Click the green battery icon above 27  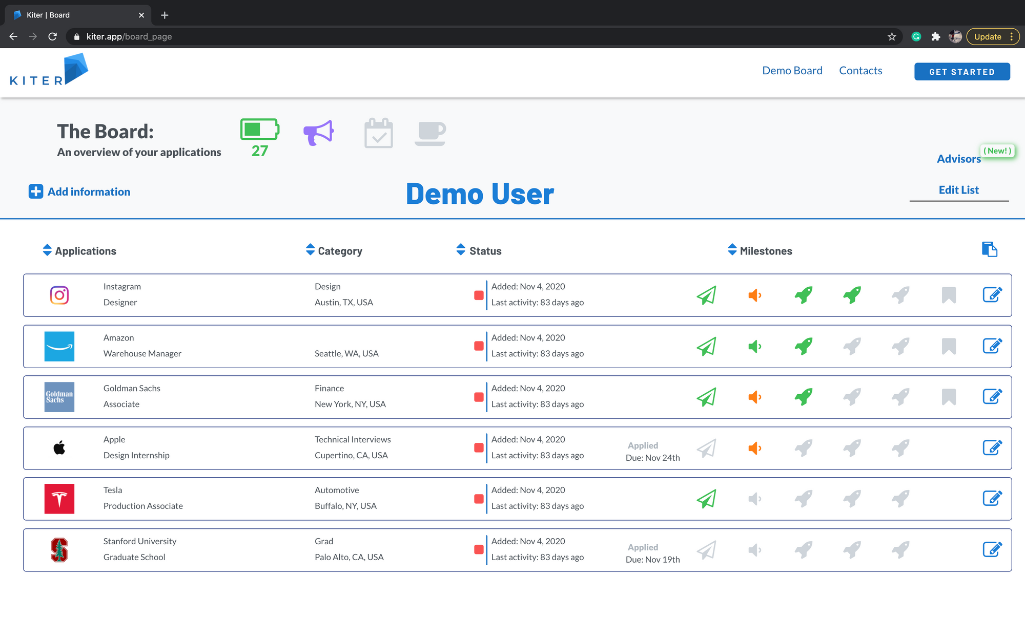pyautogui.click(x=259, y=130)
